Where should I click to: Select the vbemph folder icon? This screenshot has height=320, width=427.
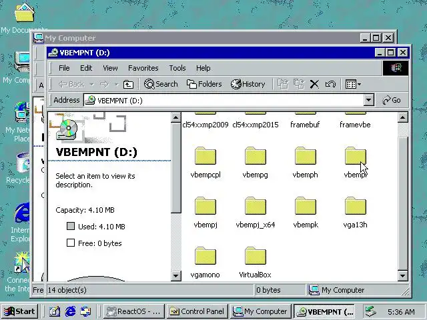pyautogui.click(x=306, y=156)
